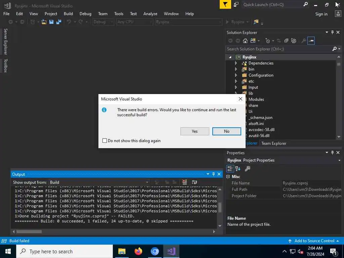This screenshot has width=344, height=258.
Task: Click the Properties wrench icon in Solution Explorer
Action: 304,41
